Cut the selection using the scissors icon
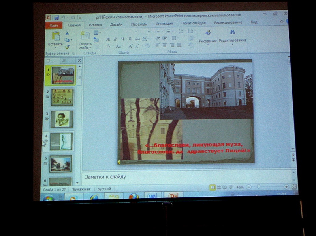 click(x=67, y=33)
